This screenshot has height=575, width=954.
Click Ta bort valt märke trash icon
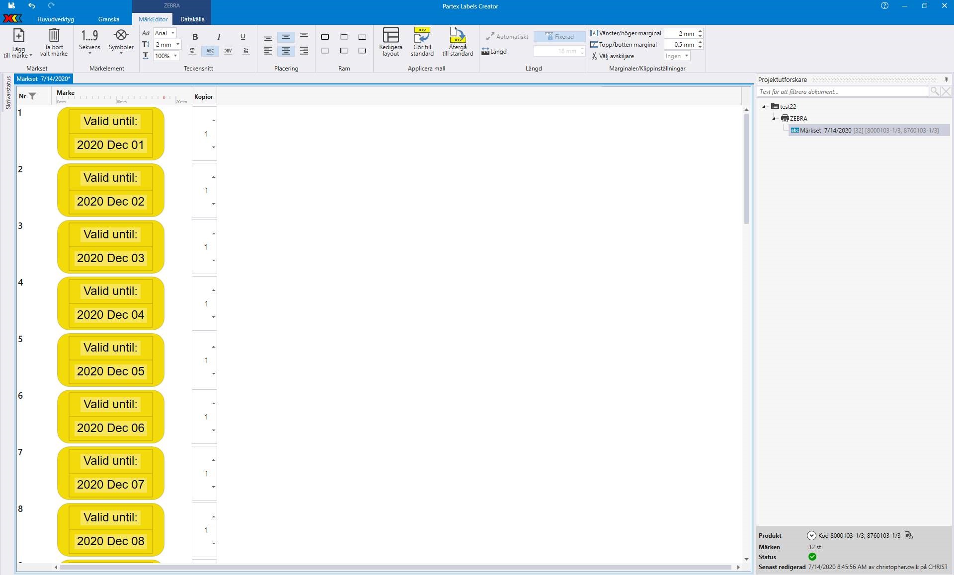pos(54,35)
